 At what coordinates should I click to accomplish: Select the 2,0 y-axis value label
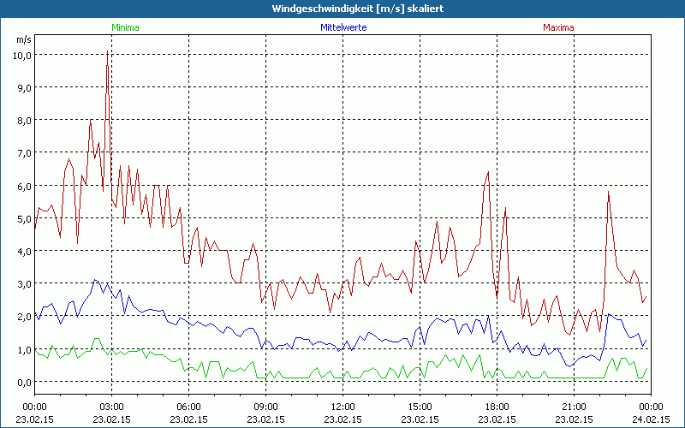click(x=23, y=317)
